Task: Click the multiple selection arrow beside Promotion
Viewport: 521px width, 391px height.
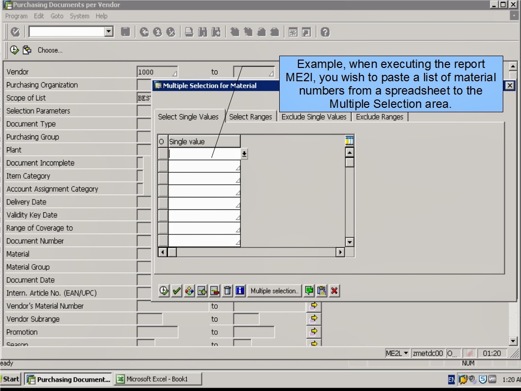Action: (314, 331)
